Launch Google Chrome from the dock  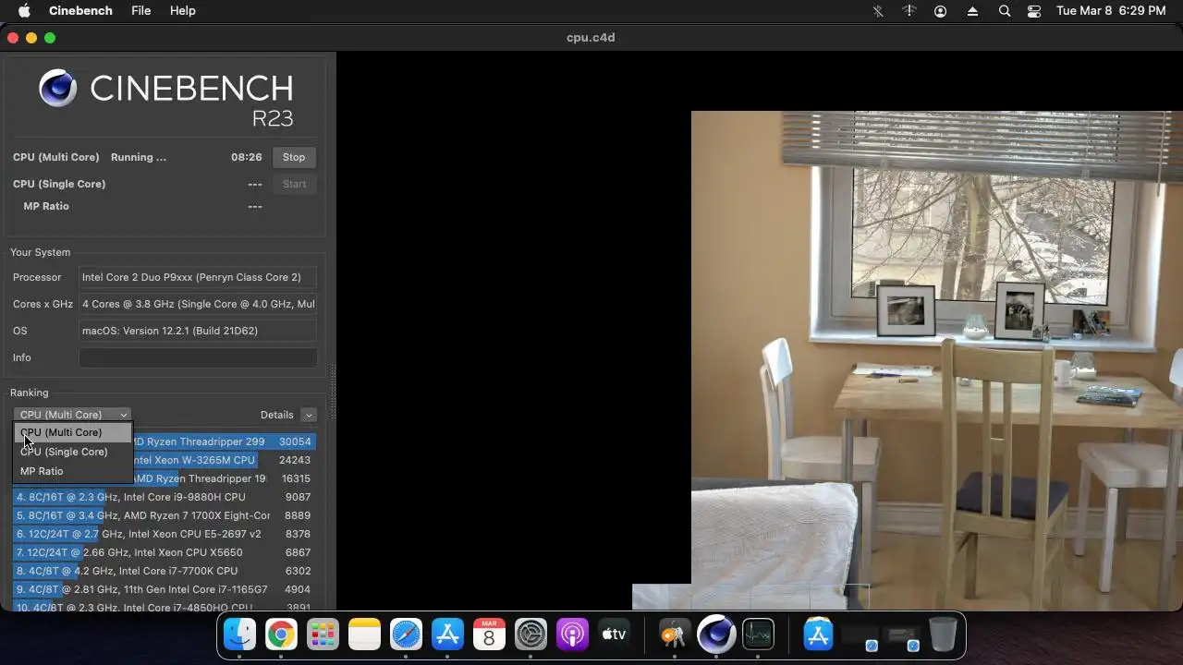pos(281,635)
